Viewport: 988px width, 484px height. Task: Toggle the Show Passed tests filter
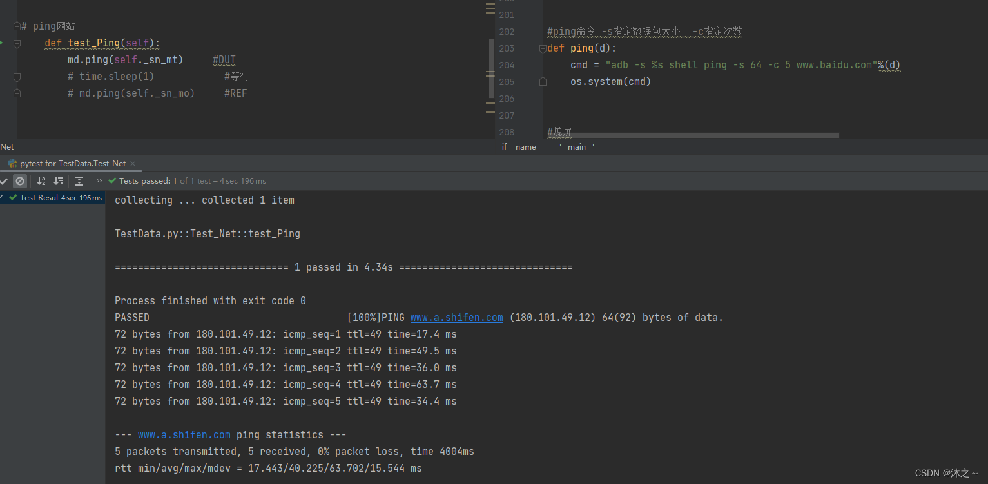[x=3, y=180]
